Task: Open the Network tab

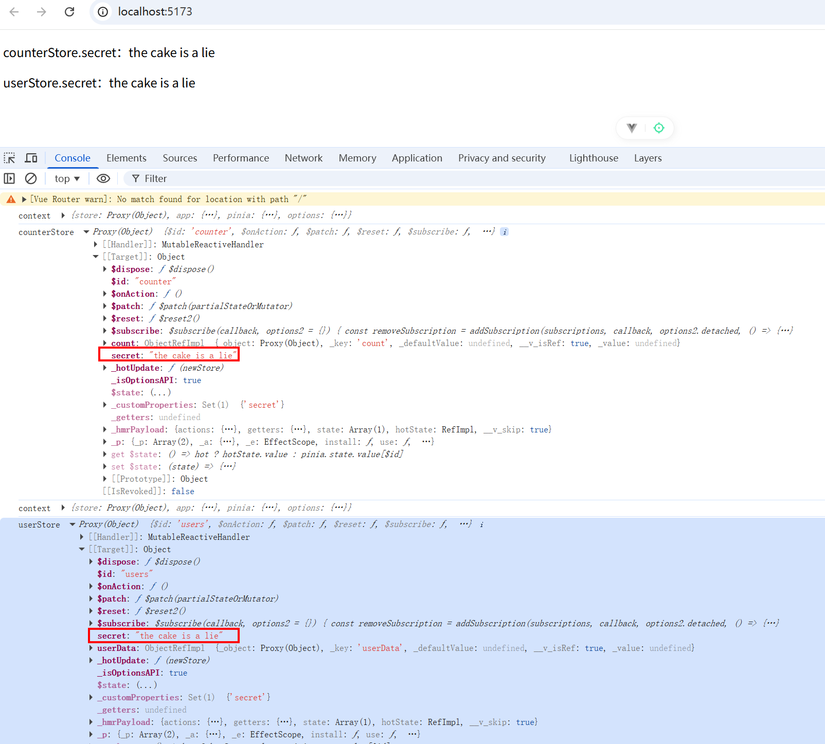Action: [x=303, y=158]
